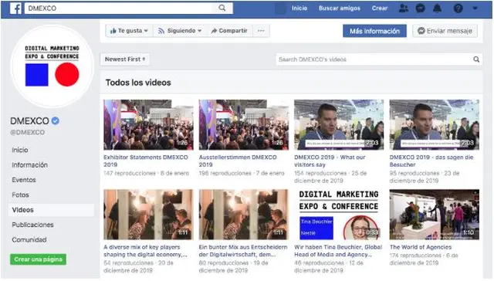Open the Exhibitor Statements DMEXCO 2019 title link
Screen dimensions: 494x281
(146, 161)
